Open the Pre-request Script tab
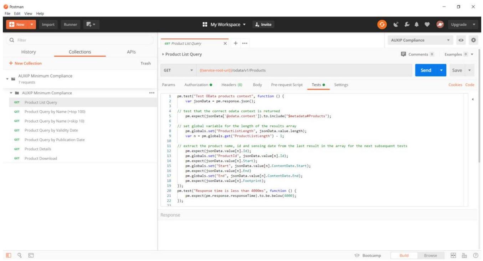Image resolution: width=483 pixels, height=261 pixels. click(x=287, y=85)
